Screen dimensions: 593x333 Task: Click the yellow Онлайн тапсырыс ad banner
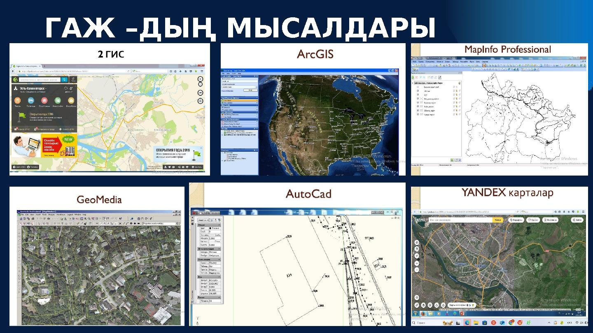(59, 145)
